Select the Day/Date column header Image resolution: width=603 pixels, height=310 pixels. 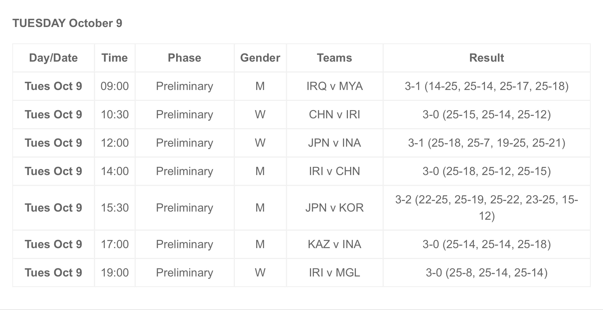tap(54, 58)
